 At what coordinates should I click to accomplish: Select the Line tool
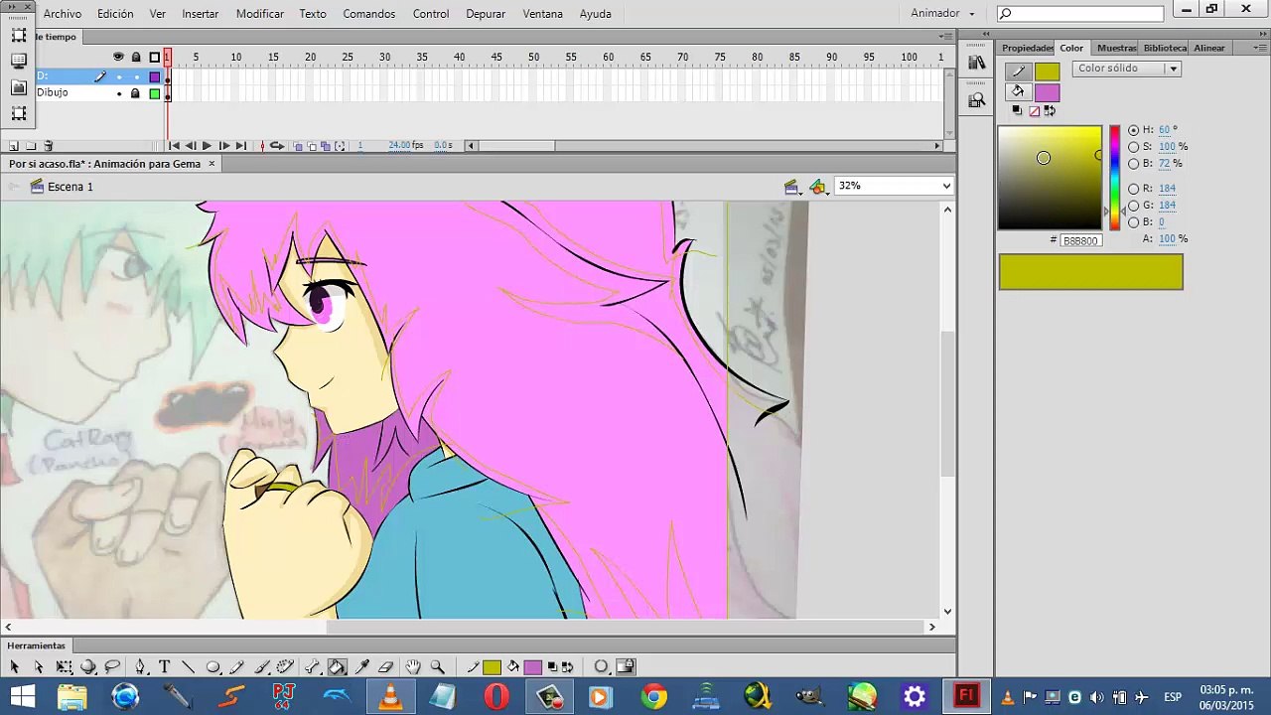[x=188, y=667]
